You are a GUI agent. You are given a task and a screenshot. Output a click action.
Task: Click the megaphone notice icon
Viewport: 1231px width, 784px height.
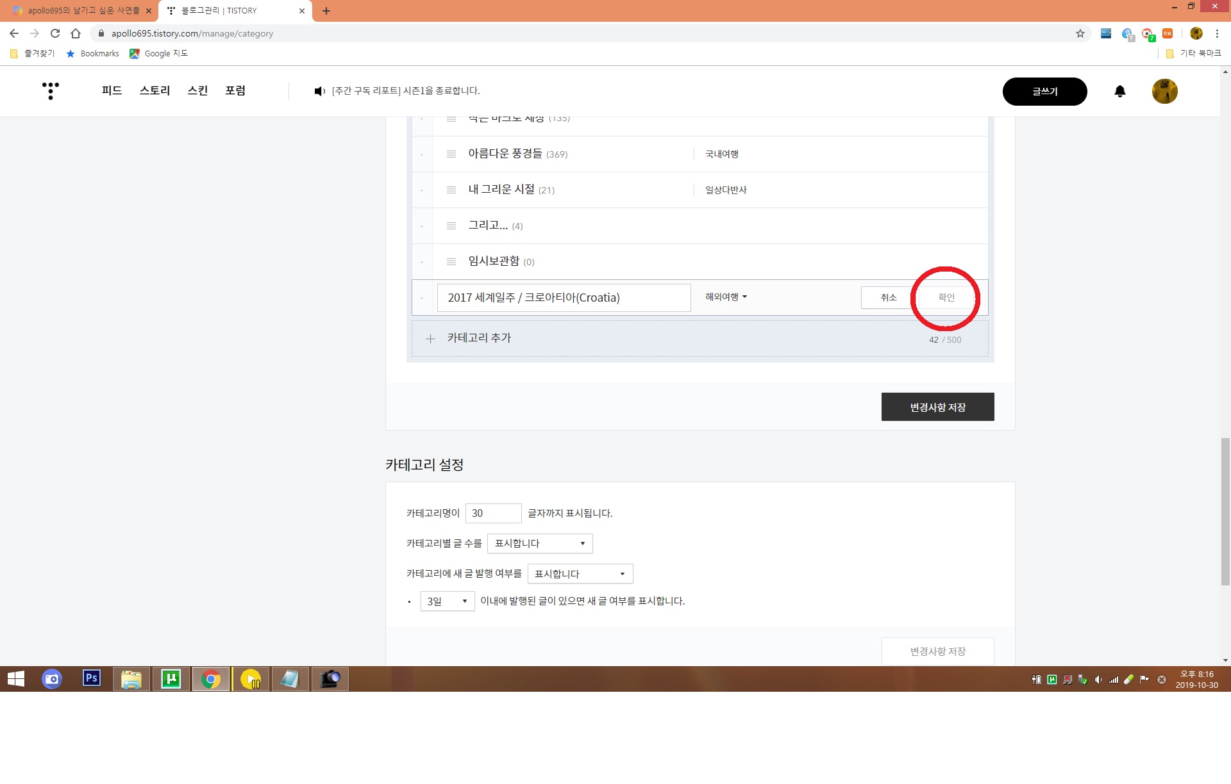[319, 91]
